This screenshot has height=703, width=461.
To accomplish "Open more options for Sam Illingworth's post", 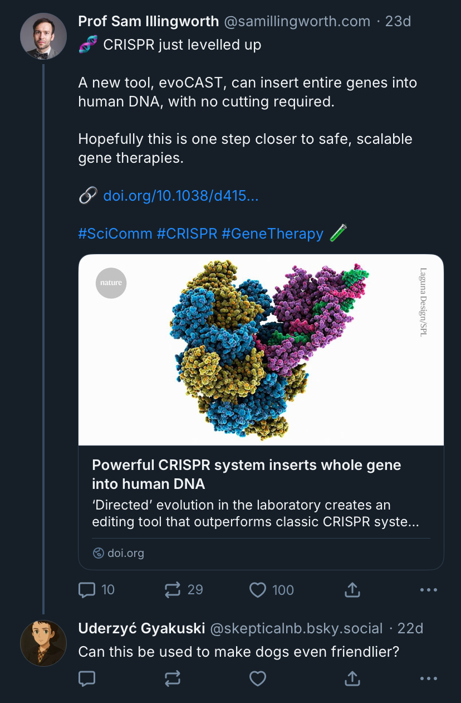I will click(x=428, y=590).
